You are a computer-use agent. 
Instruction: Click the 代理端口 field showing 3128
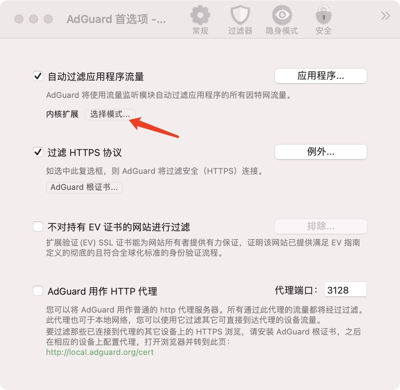click(x=345, y=290)
